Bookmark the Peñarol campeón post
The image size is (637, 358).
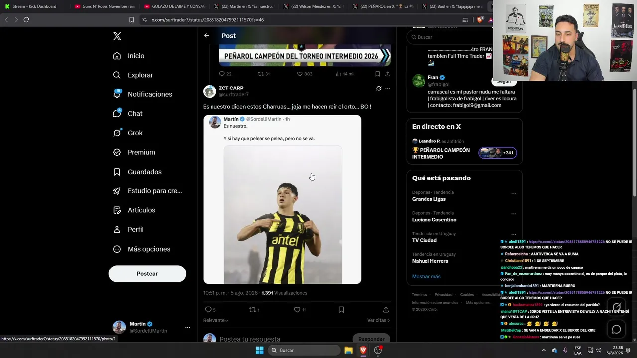pos(378,74)
